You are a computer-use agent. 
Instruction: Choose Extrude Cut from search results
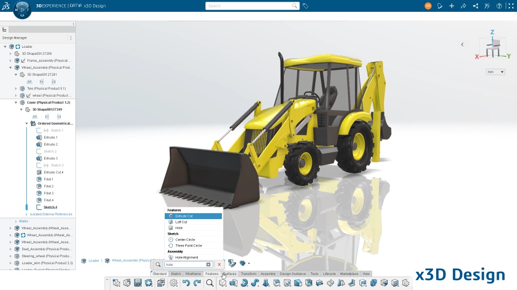(193, 216)
